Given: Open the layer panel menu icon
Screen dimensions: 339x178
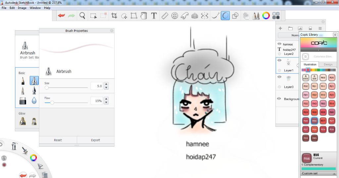Looking at the screenshot, I should point(320,28).
